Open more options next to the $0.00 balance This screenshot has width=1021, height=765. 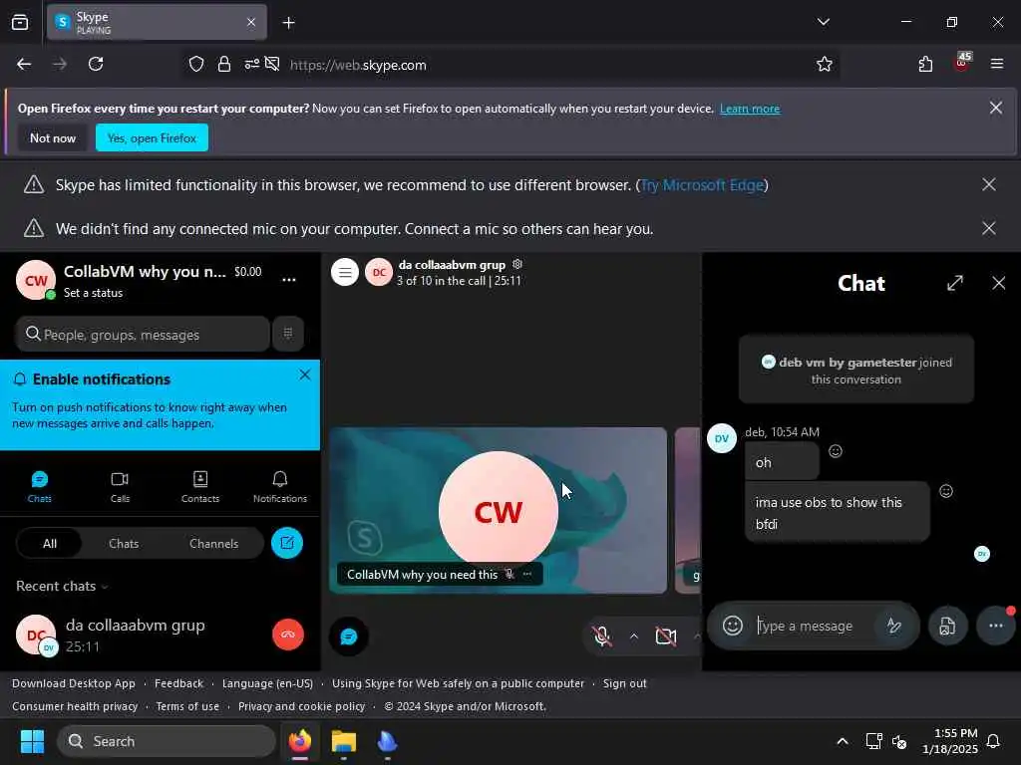point(289,280)
